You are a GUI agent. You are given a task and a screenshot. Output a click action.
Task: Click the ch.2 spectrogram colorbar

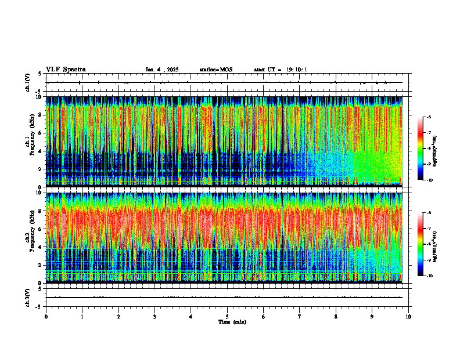[420, 244]
